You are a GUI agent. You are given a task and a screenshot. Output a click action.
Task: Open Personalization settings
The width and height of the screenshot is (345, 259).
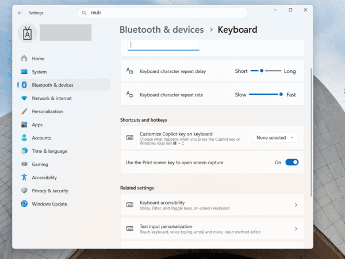pyautogui.click(x=63, y=111)
